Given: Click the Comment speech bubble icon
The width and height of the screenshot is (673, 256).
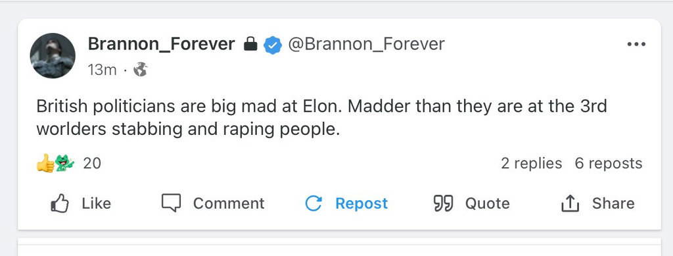Looking at the screenshot, I should (x=172, y=203).
